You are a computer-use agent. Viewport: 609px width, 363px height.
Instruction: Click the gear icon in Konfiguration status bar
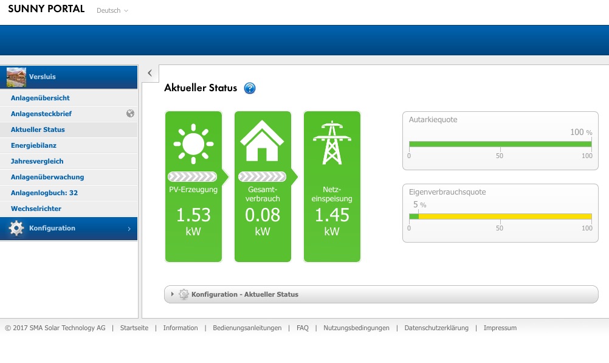coord(184,294)
